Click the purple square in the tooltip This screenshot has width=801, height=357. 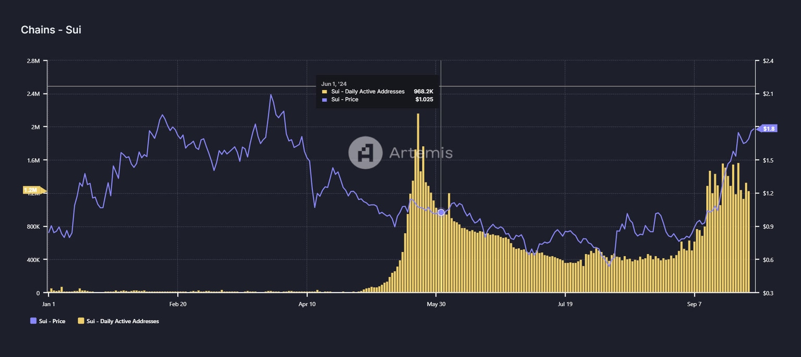tap(326, 99)
